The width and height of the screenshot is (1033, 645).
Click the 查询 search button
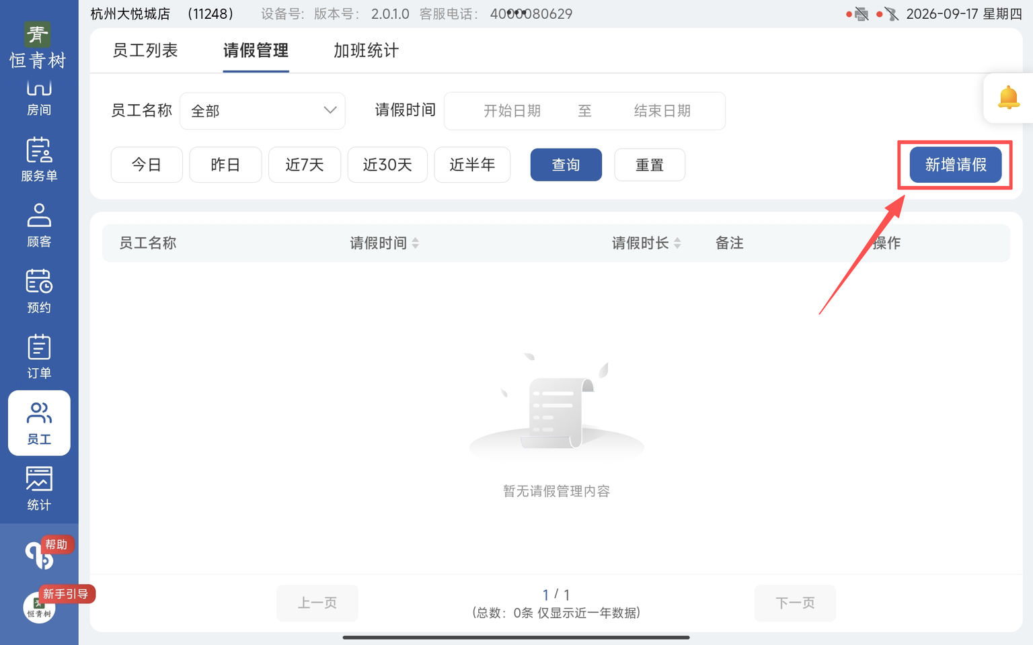coord(566,165)
